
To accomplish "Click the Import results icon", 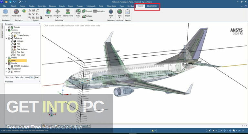I will (x=128, y=12).
